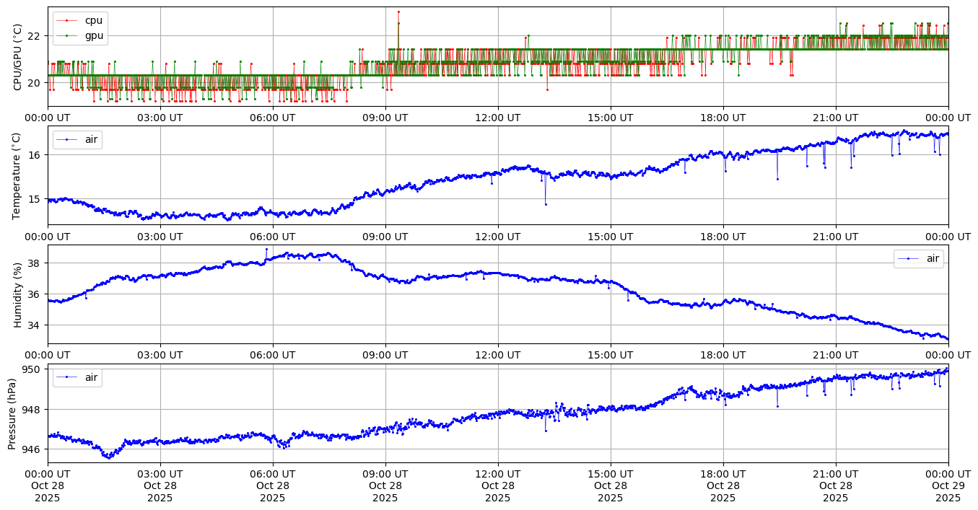The height and width of the screenshot is (510, 978).
Task: Click the humidity spike point near 06:00 UT
Action: pyautogui.click(x=266, y=250)
